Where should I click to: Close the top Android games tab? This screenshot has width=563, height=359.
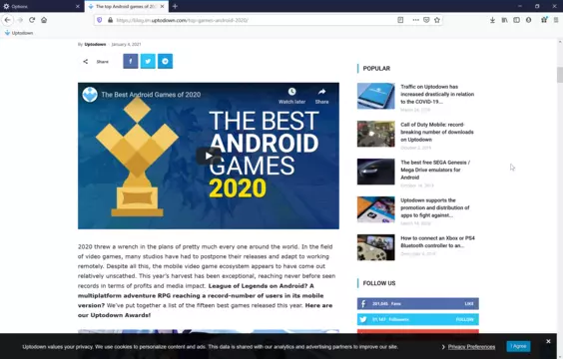(163, 6)
